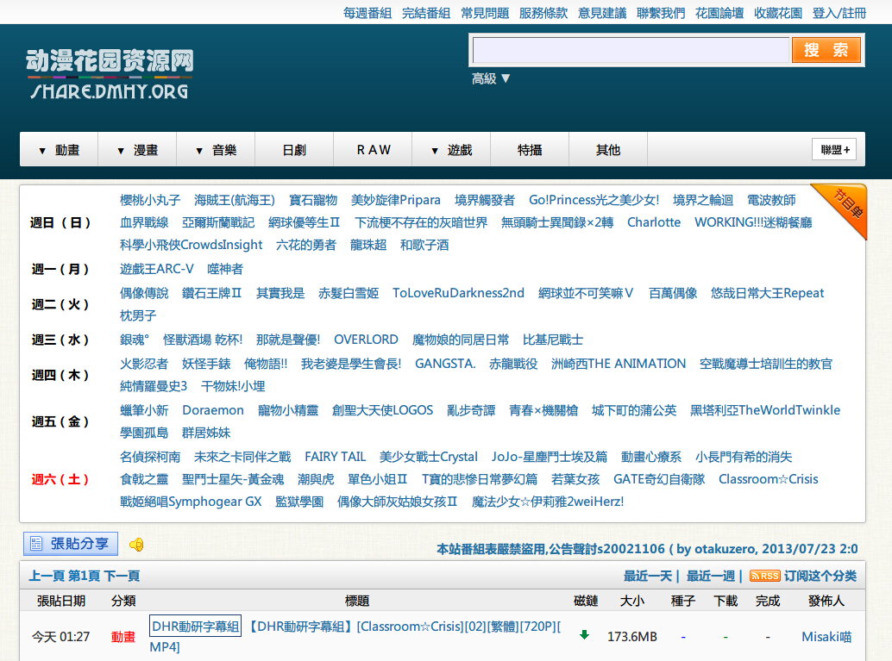Click the yellow speaker announcement icon

pyautogui.click(x=136, y=544)
